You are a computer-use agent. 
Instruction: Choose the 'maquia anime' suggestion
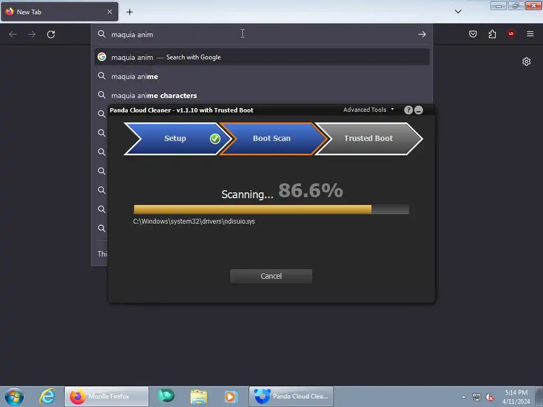261,76
